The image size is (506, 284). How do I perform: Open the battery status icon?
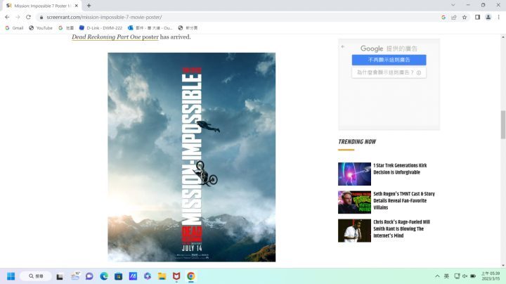473,276
